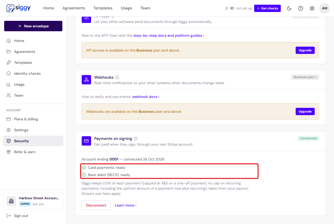Click the Connected status badge
The width and height of the screenshot is (334, 224).
308,138
